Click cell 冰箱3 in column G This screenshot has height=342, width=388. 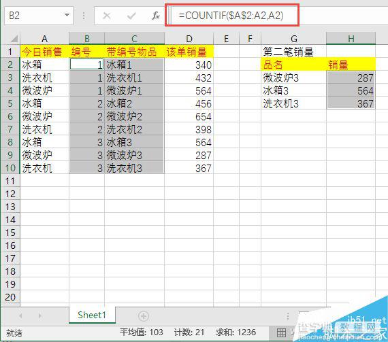tap(293, 90)
